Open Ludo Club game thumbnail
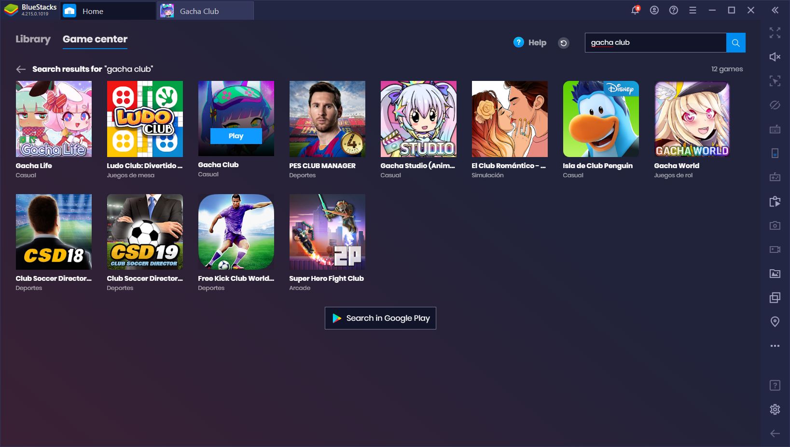This screenshot has width=790, height=447. pyautogui.click(x=145, y=119)
